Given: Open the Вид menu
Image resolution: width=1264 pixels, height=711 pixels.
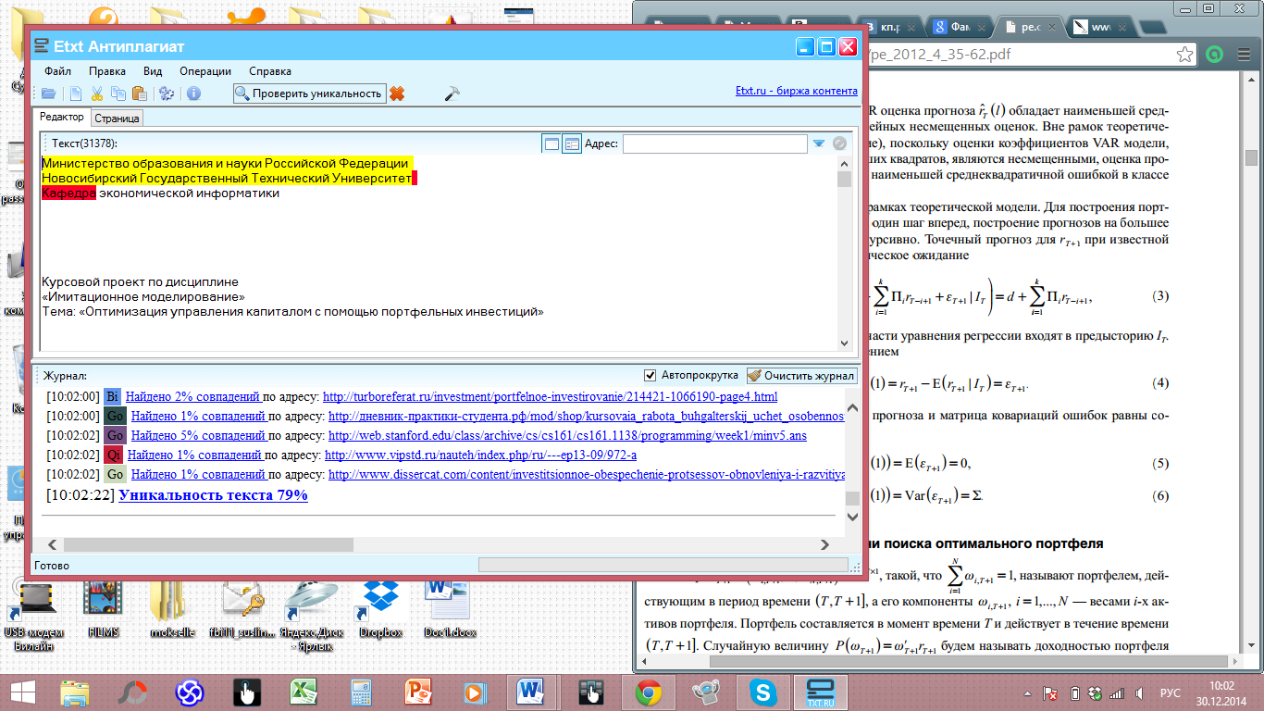Looking at the screenshot, I should (x=153, y=71).
